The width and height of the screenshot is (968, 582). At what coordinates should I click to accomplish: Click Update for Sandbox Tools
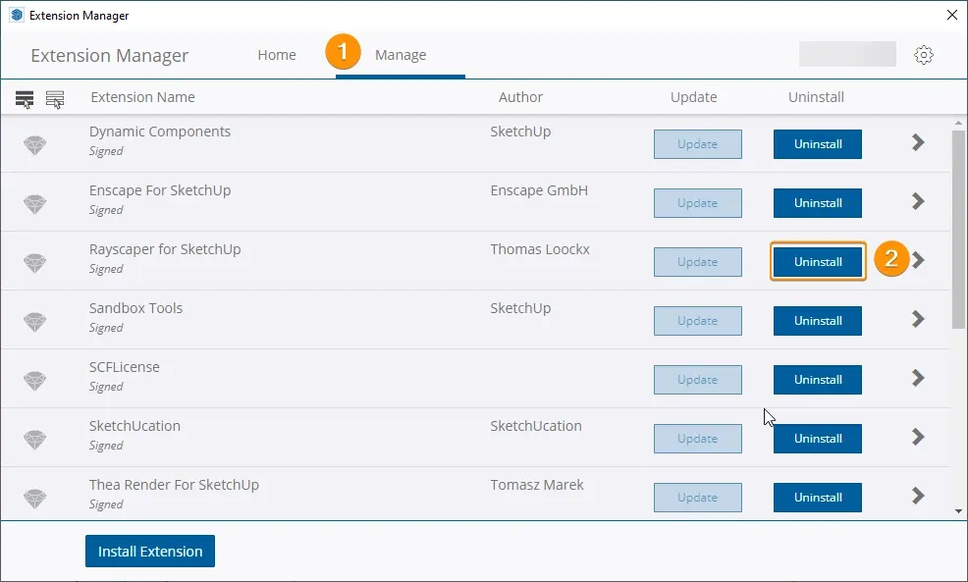698,321
